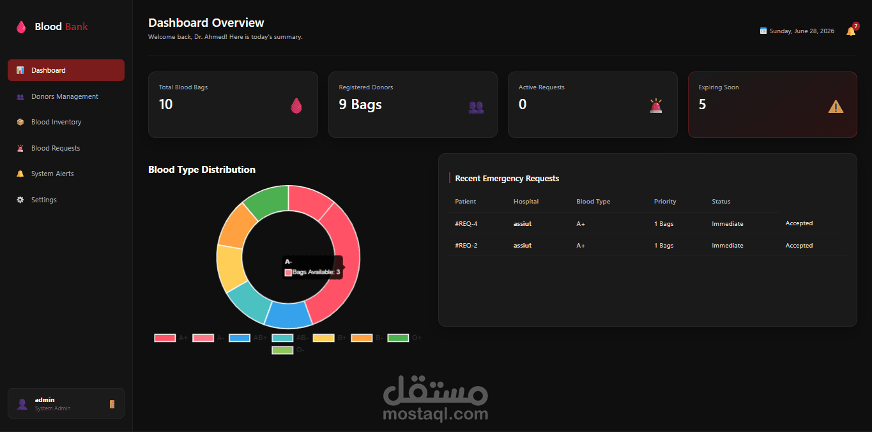
Task: Open the Expiring Soon card
Action: click(x=772, y=105)
